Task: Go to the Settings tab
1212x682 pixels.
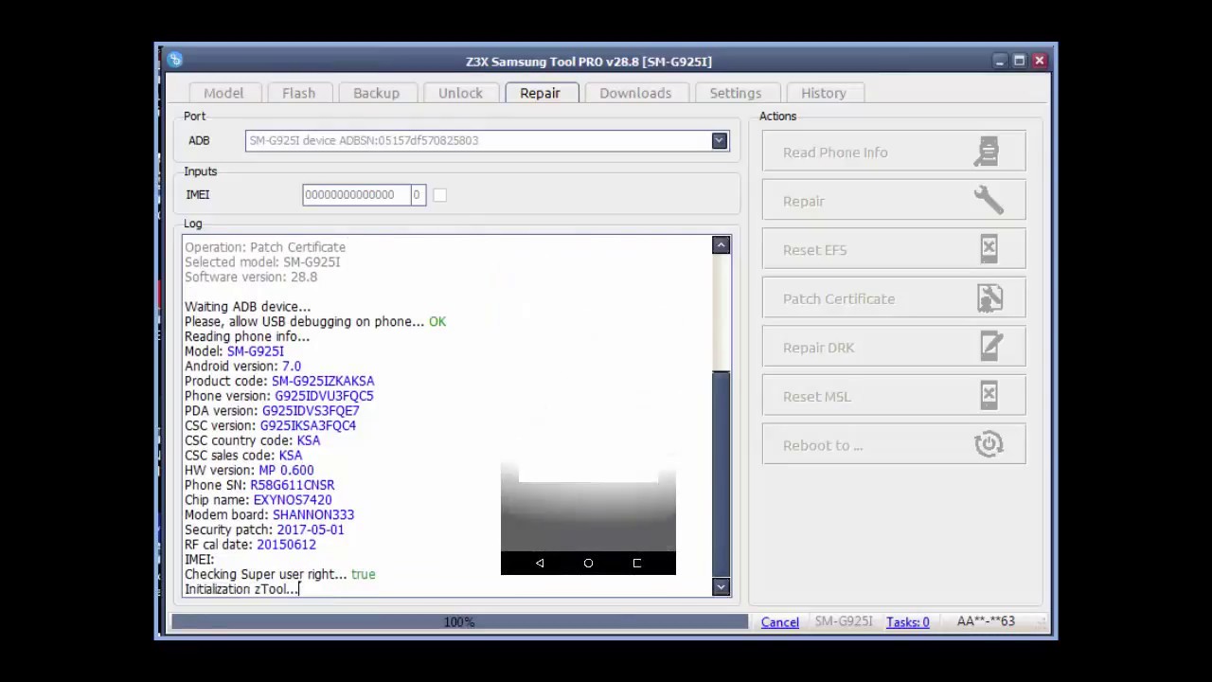Action: [736, 93]
